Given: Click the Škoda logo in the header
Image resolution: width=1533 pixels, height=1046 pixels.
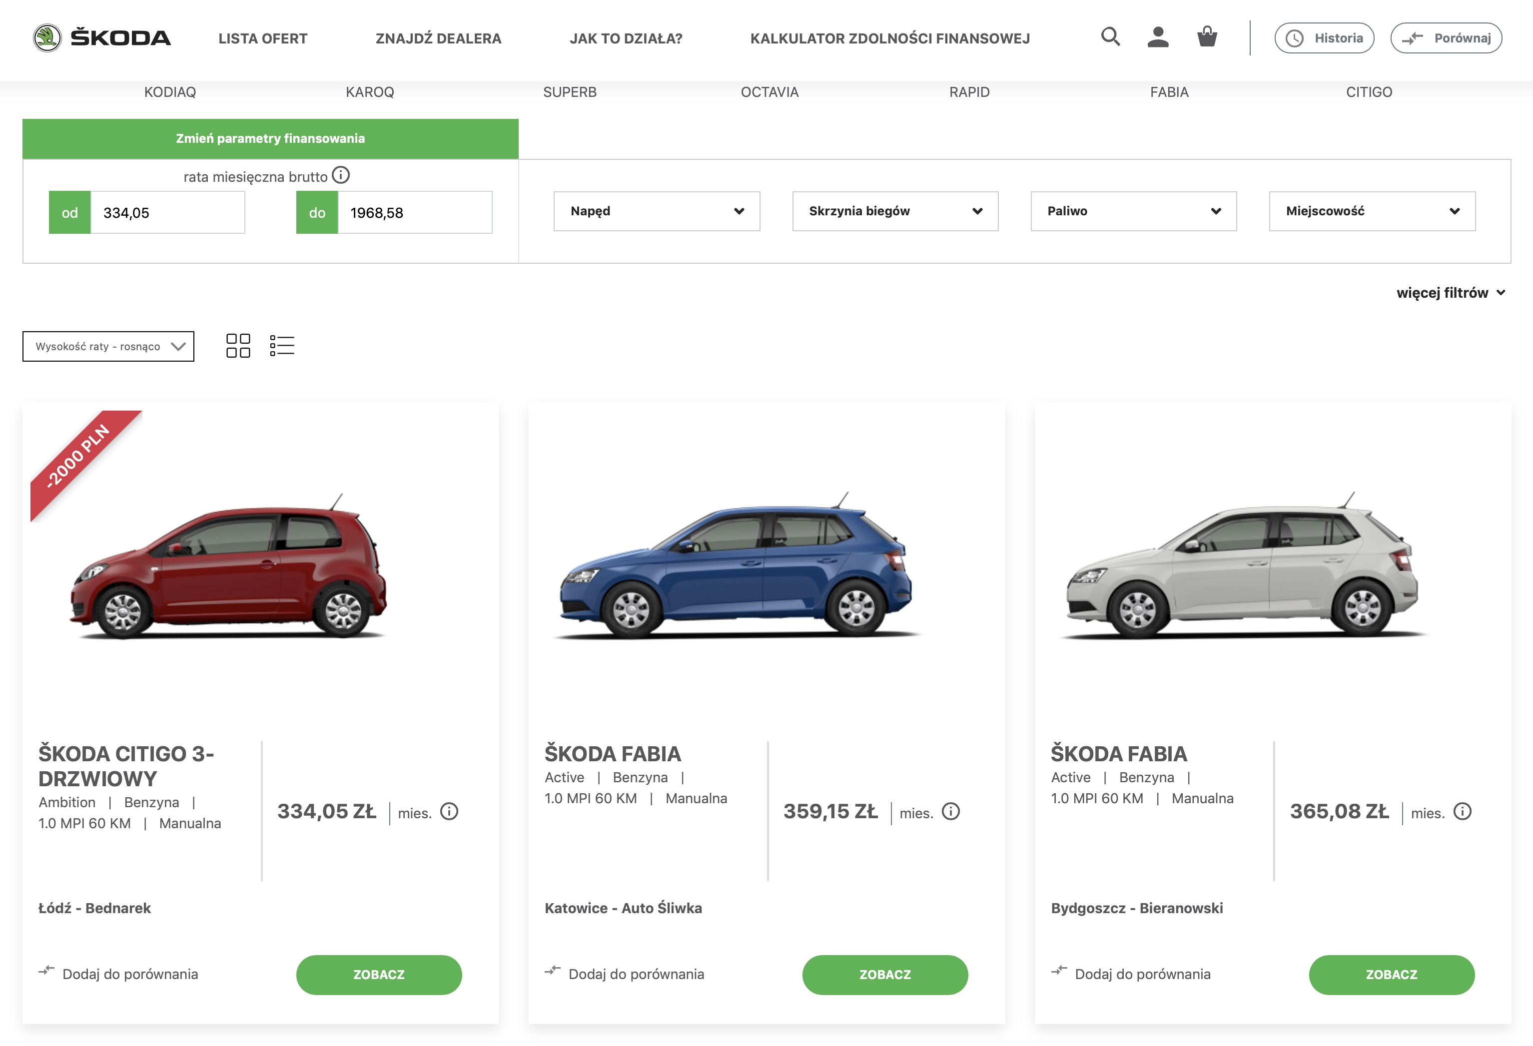Looking at the screenshot, I should (102, 37).
